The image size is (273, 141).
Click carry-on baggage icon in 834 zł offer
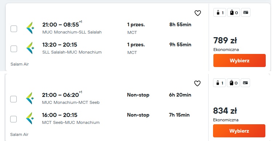219,83
